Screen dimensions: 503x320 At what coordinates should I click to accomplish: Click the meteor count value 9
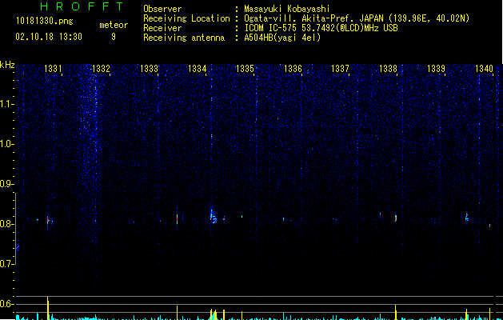114,37
